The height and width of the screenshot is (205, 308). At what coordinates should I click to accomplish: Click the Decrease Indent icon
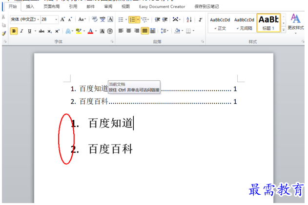pos(157,19)
